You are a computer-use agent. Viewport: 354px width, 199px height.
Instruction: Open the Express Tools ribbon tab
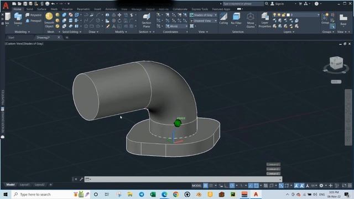coord(200,9)
